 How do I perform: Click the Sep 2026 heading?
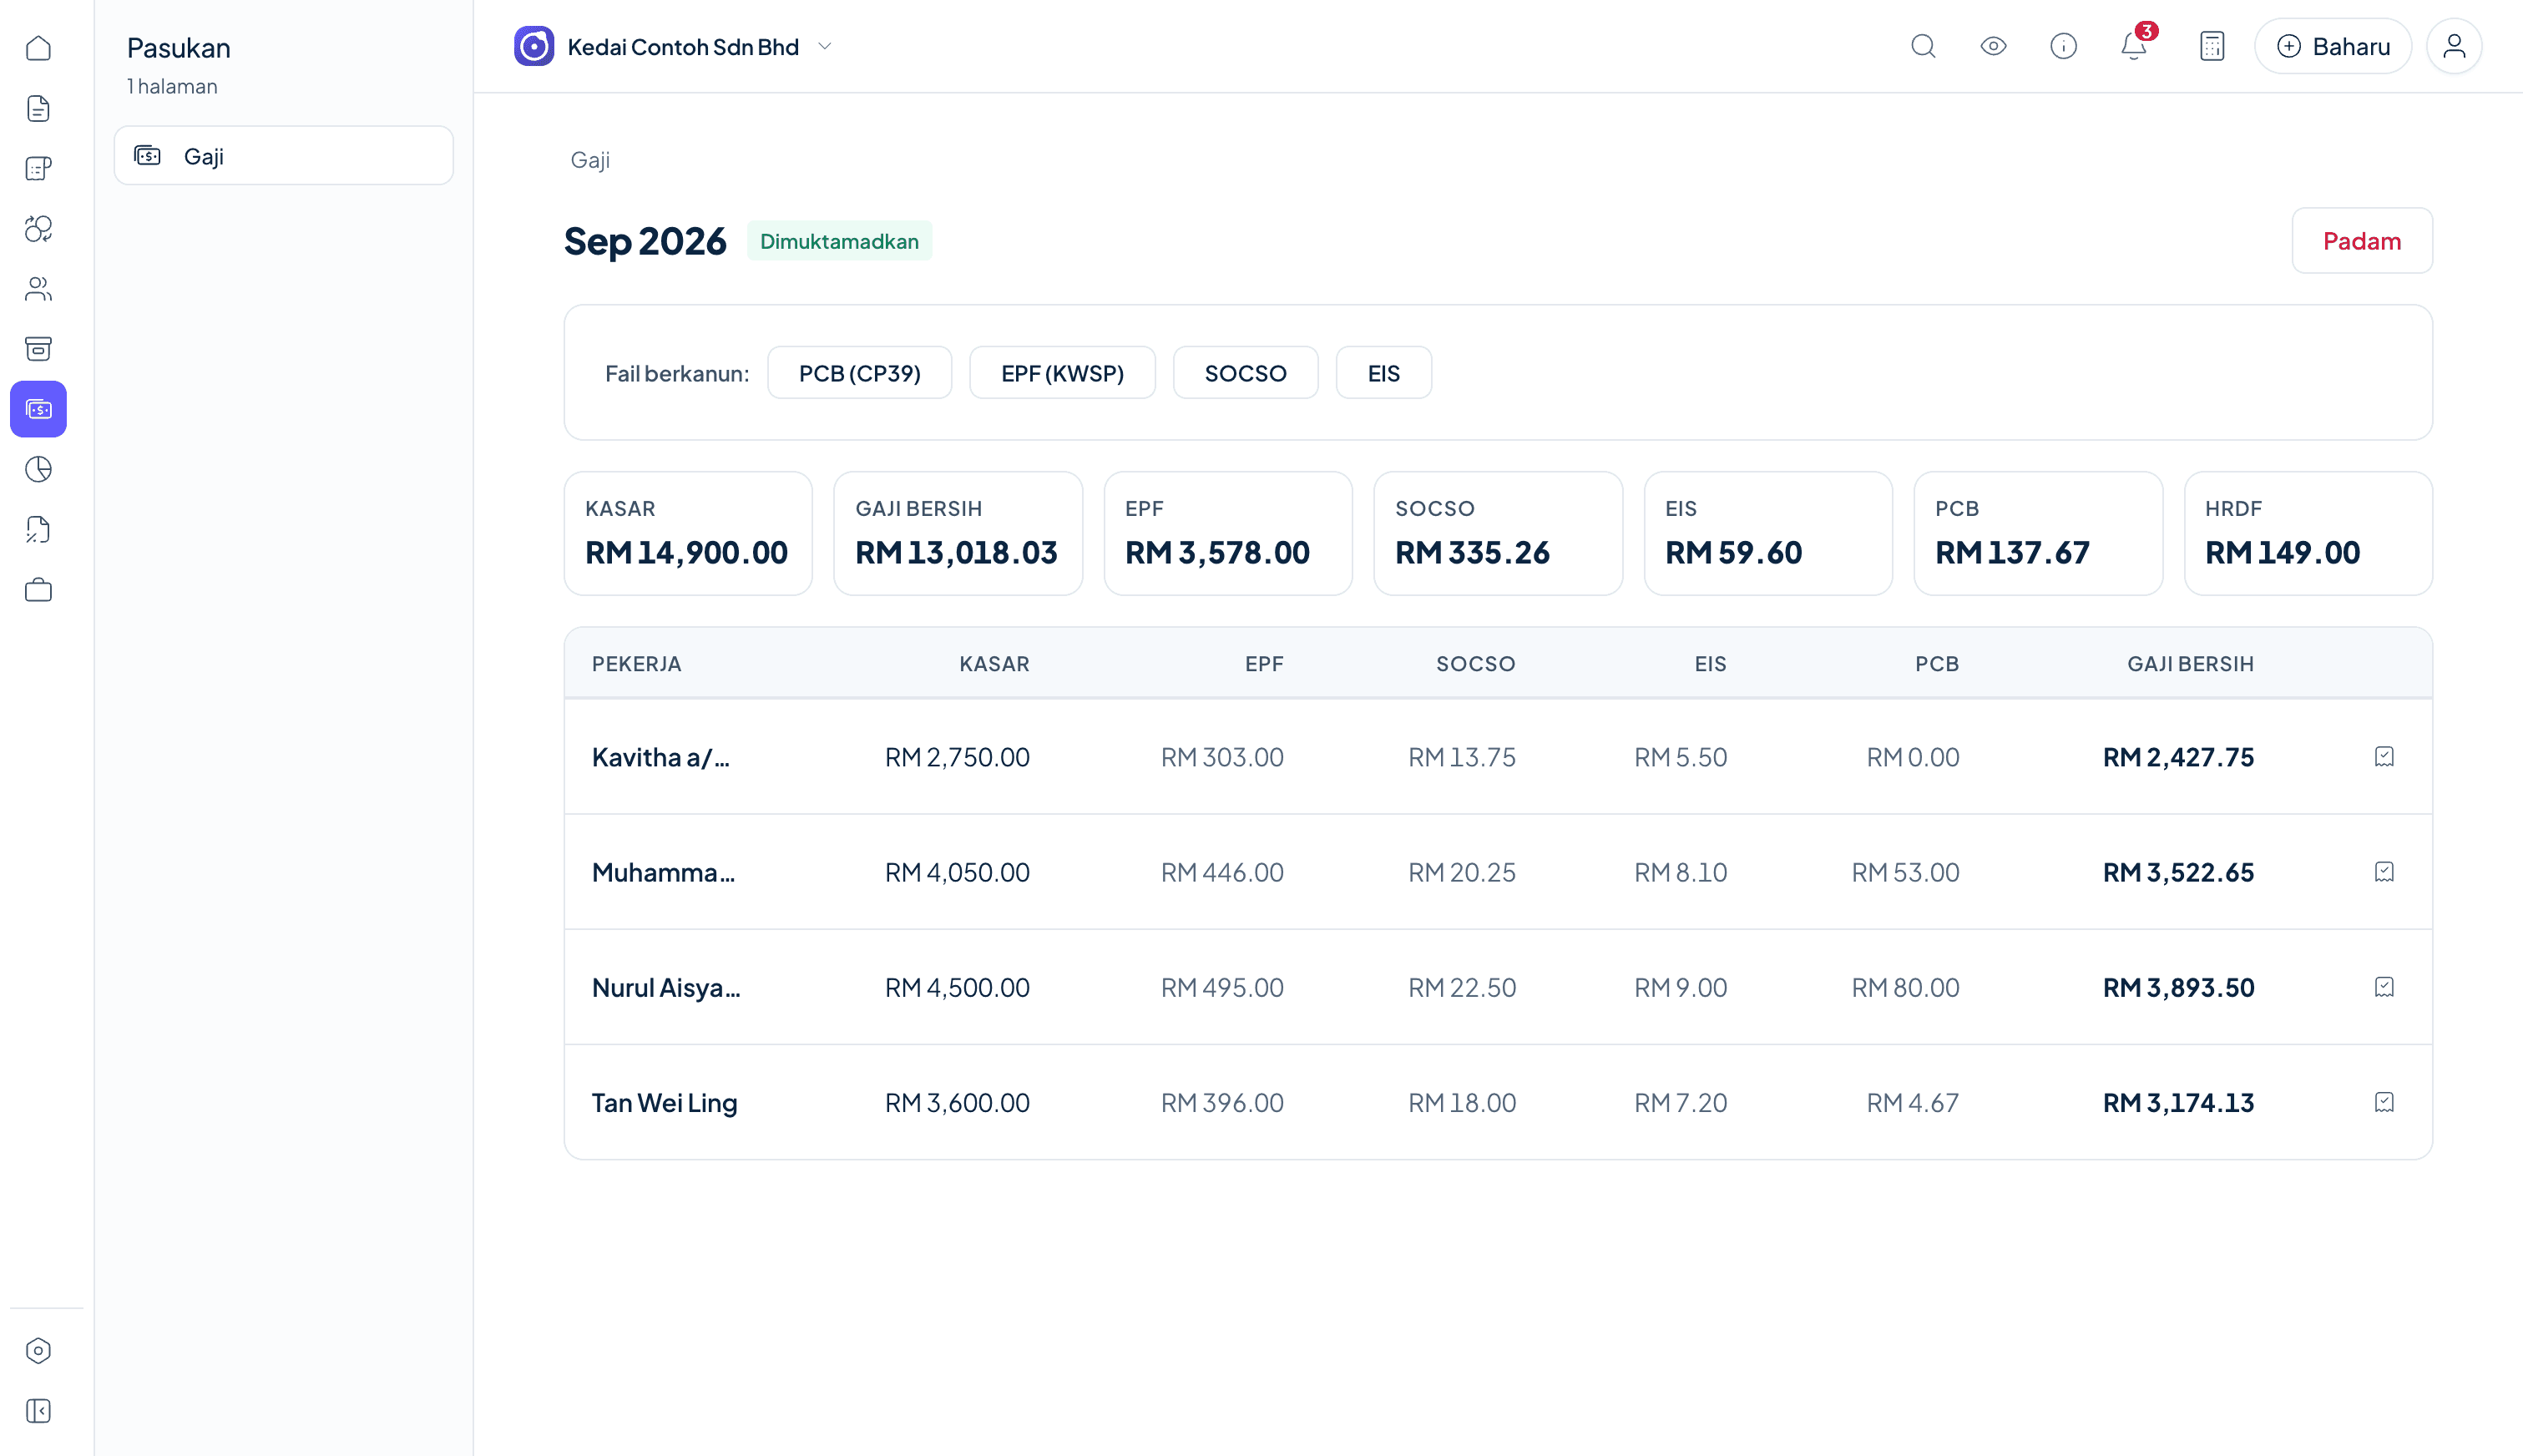pyautogui.click(x=645, y=241)
